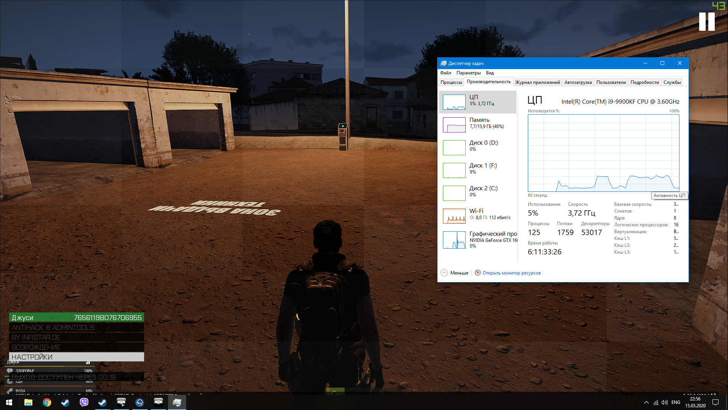
Task: Open the Windows Start menu
Action: click(9, 402)
